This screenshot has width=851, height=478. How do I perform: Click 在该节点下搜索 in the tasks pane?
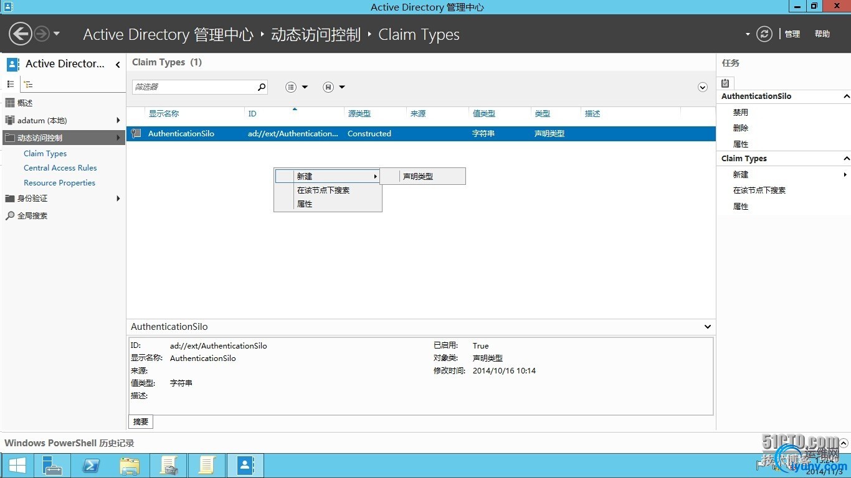pos(759,190)
